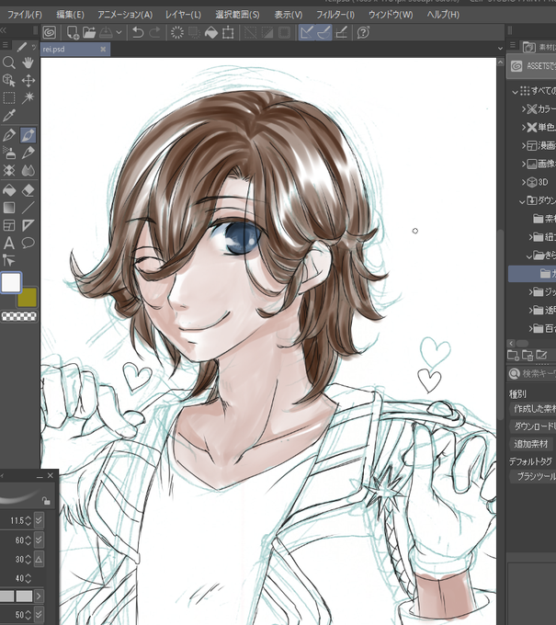556x625 pixels.
Task: Open the help question mark icon
Action: pyautogui.click(x=363, y=32)
